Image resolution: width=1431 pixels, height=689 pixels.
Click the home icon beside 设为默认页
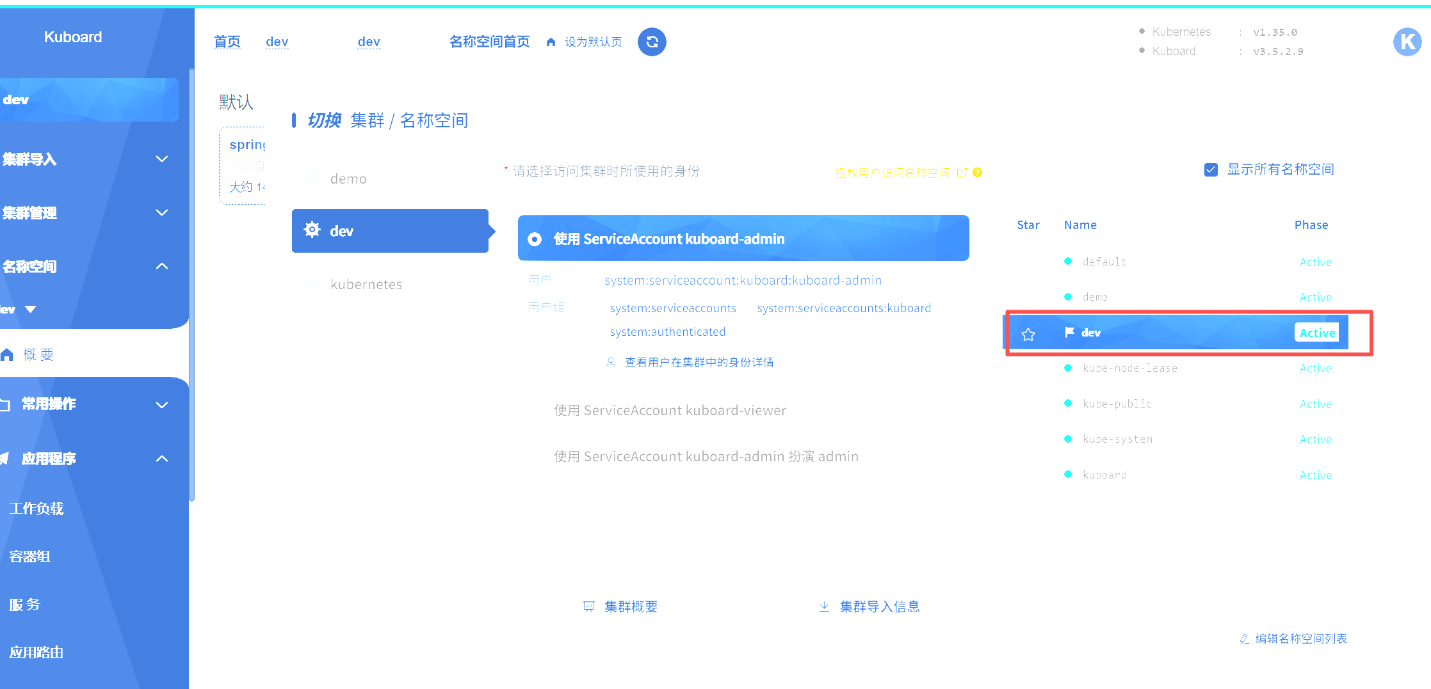click(551, 42)
